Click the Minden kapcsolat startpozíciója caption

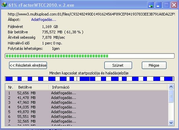pyautogui.click(x=89, y=73)
